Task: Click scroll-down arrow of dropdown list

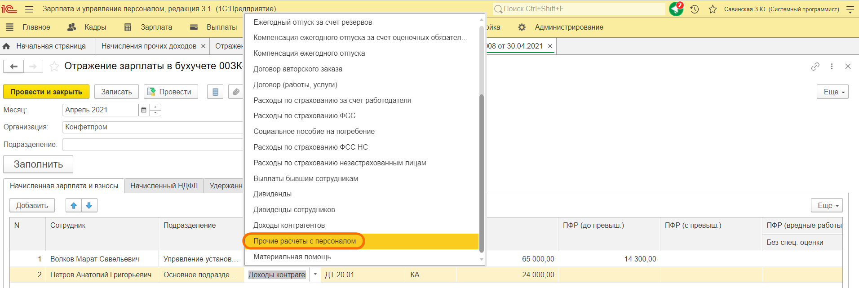Action: [x=482, y=260]
